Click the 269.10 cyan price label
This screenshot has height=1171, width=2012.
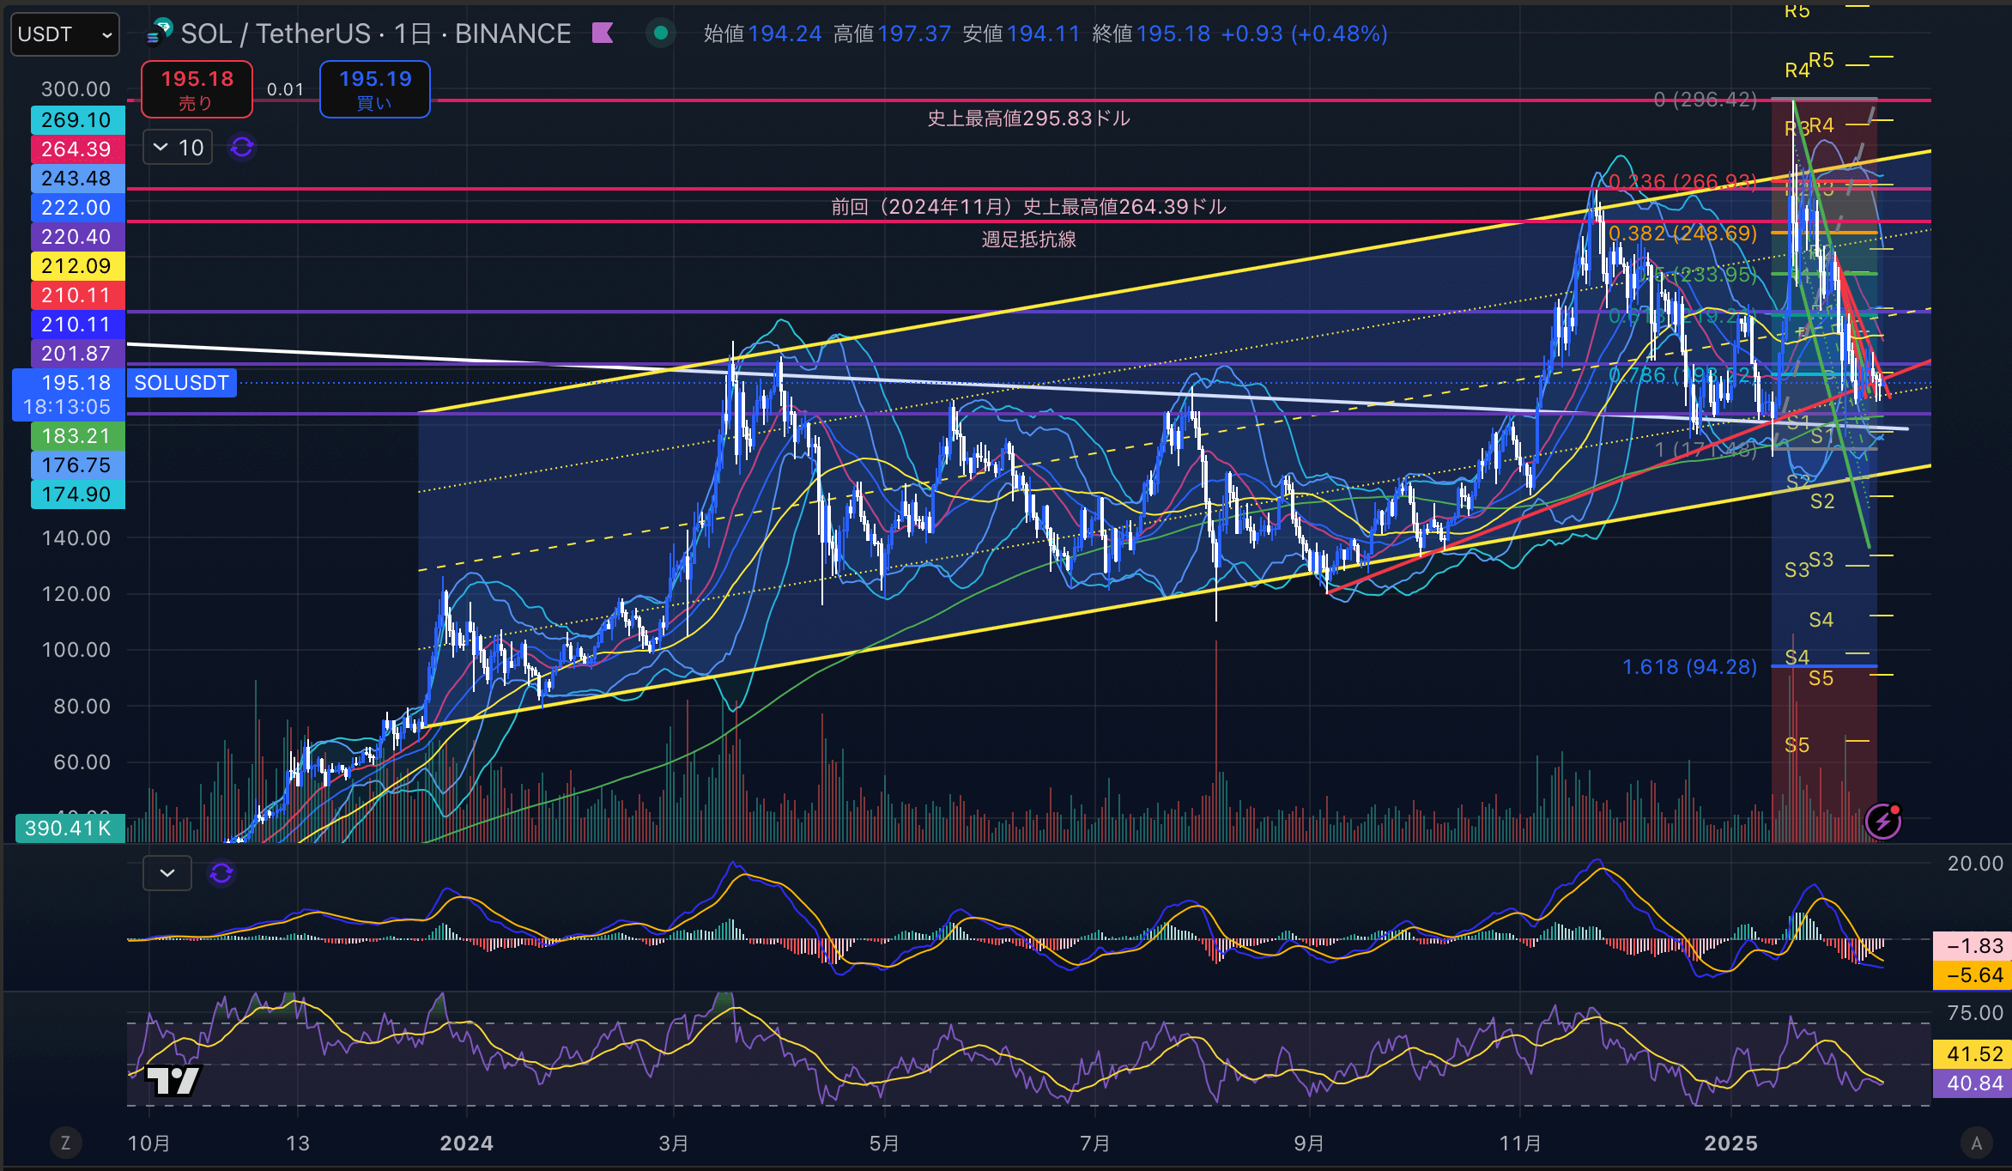77,120
